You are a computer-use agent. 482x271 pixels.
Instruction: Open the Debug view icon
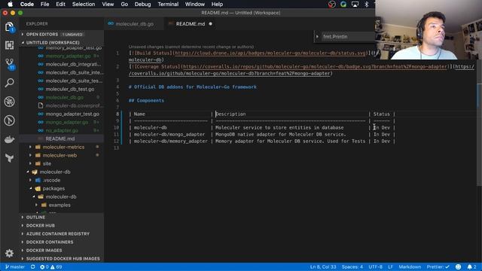coord(10,102)
